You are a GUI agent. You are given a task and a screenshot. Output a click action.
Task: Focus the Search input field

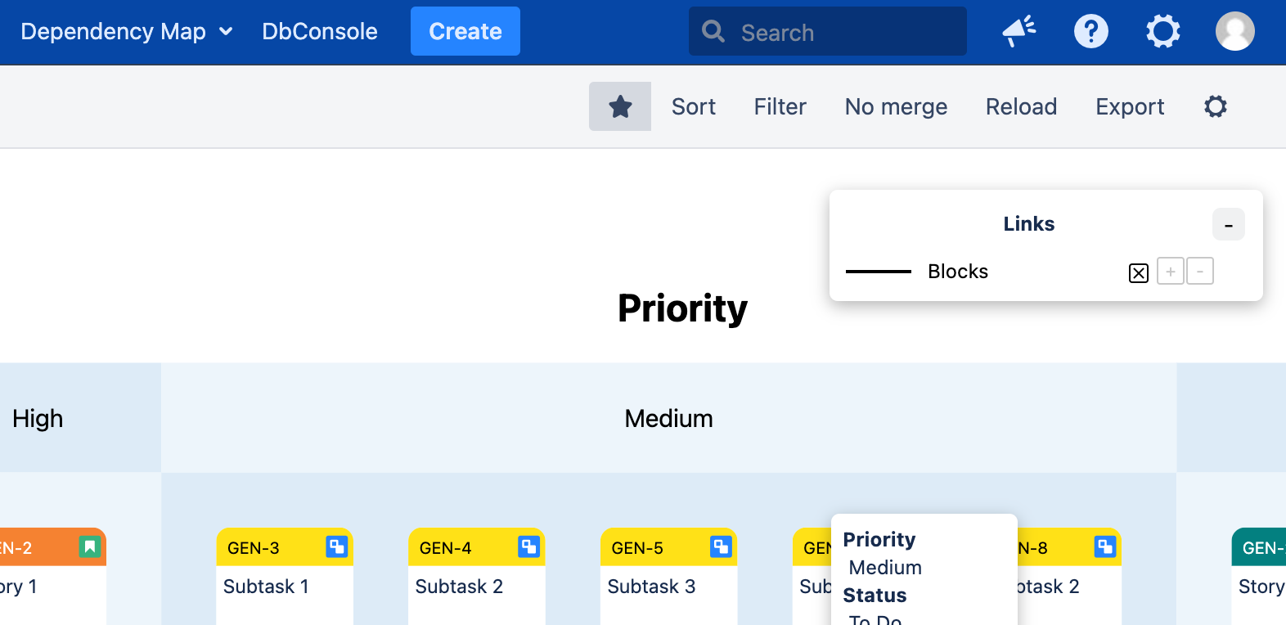point(828,32)
